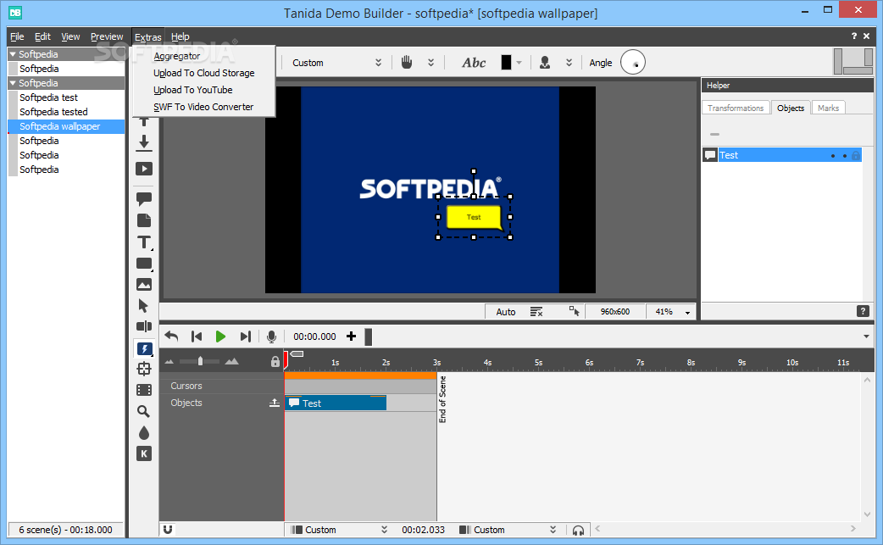Image resolution: width=883 pixels, height=545 pixels.
Task: Click the magnet snap icon in status bar
Action: click(168, 529)
